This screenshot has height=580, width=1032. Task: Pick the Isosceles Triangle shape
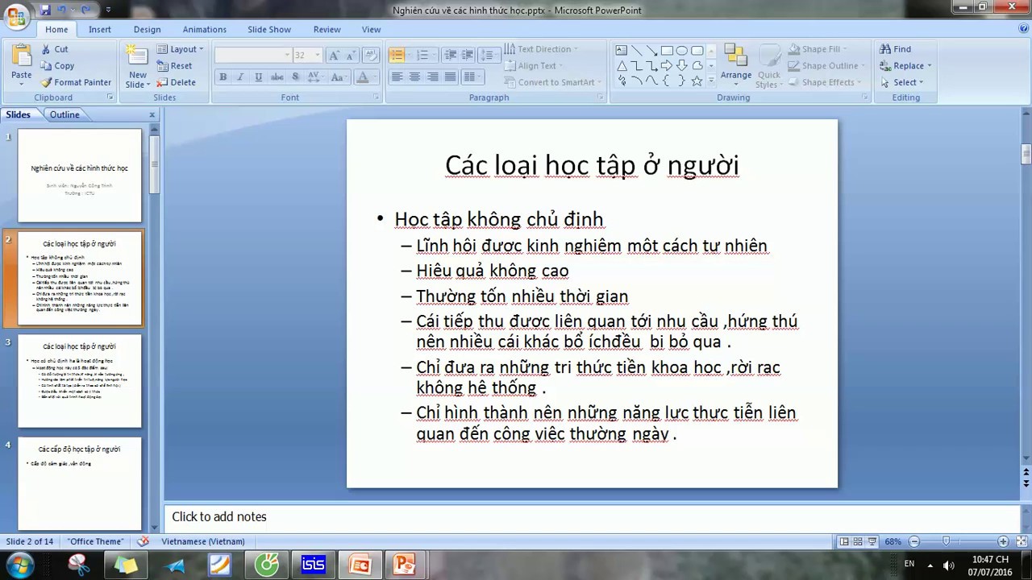(x=622, y=66)
